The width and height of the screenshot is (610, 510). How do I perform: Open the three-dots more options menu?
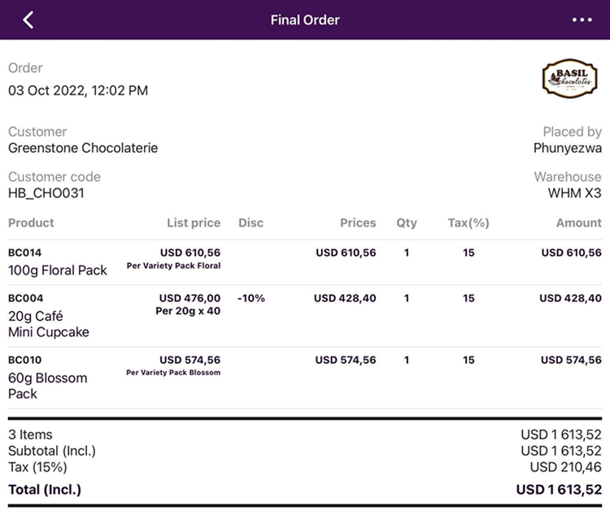[582, 20]
